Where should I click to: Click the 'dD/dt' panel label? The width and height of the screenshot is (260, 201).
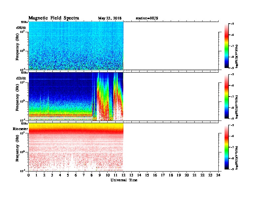click(21, 78)
